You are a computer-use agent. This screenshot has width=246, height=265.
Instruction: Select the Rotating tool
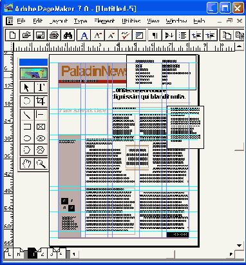pos(26,101)
